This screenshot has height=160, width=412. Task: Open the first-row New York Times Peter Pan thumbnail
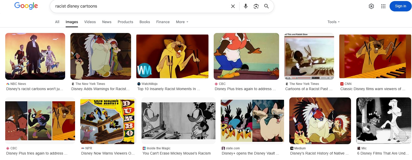point(101,56)
